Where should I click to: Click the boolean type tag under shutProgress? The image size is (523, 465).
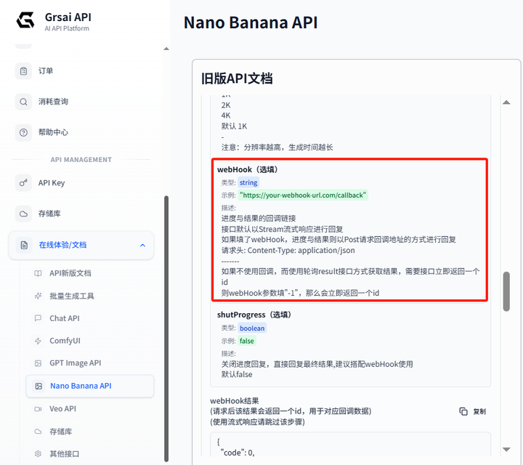pyautogui.click(x=252, y=328)
